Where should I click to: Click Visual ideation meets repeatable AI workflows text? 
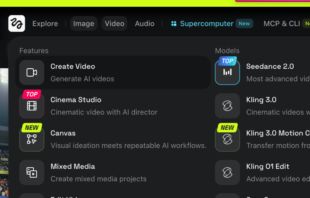128,146
